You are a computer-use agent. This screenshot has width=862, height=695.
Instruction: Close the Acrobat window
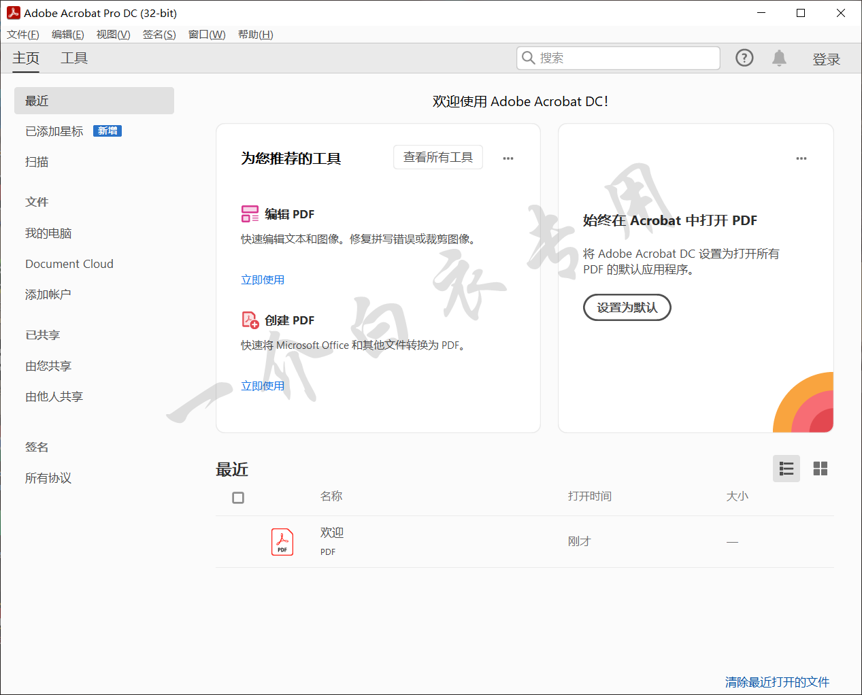pos(841,13)
